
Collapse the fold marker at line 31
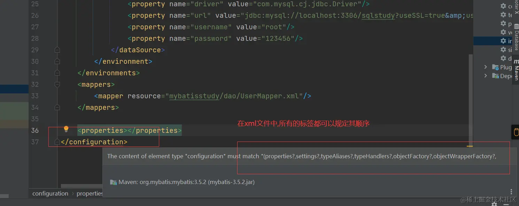pos(57,73)
